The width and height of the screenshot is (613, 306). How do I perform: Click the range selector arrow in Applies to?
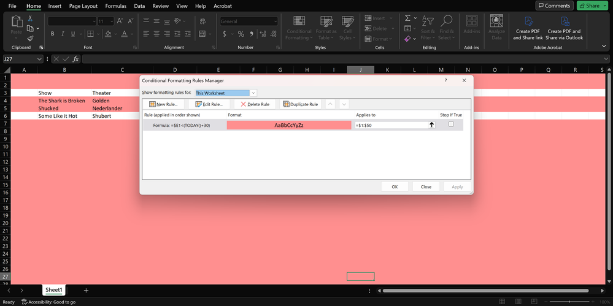coord(431,125)
